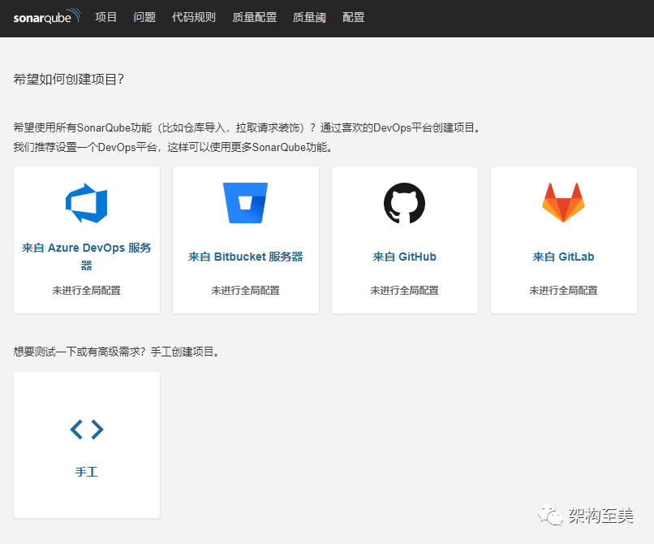Open the 项目 menu item
Viewport: 654px width, 544px height.
pyautogui.click(x=106, y=17)
